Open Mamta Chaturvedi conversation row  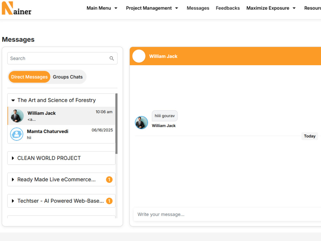(61, 134)
